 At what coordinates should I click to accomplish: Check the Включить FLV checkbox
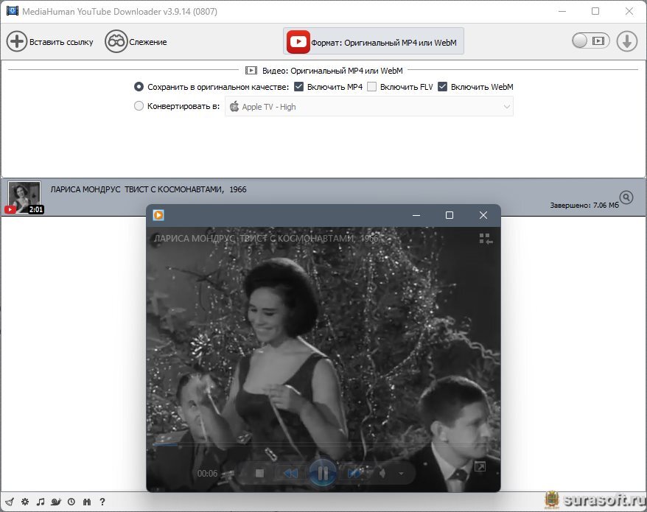(x=372, y=87)
